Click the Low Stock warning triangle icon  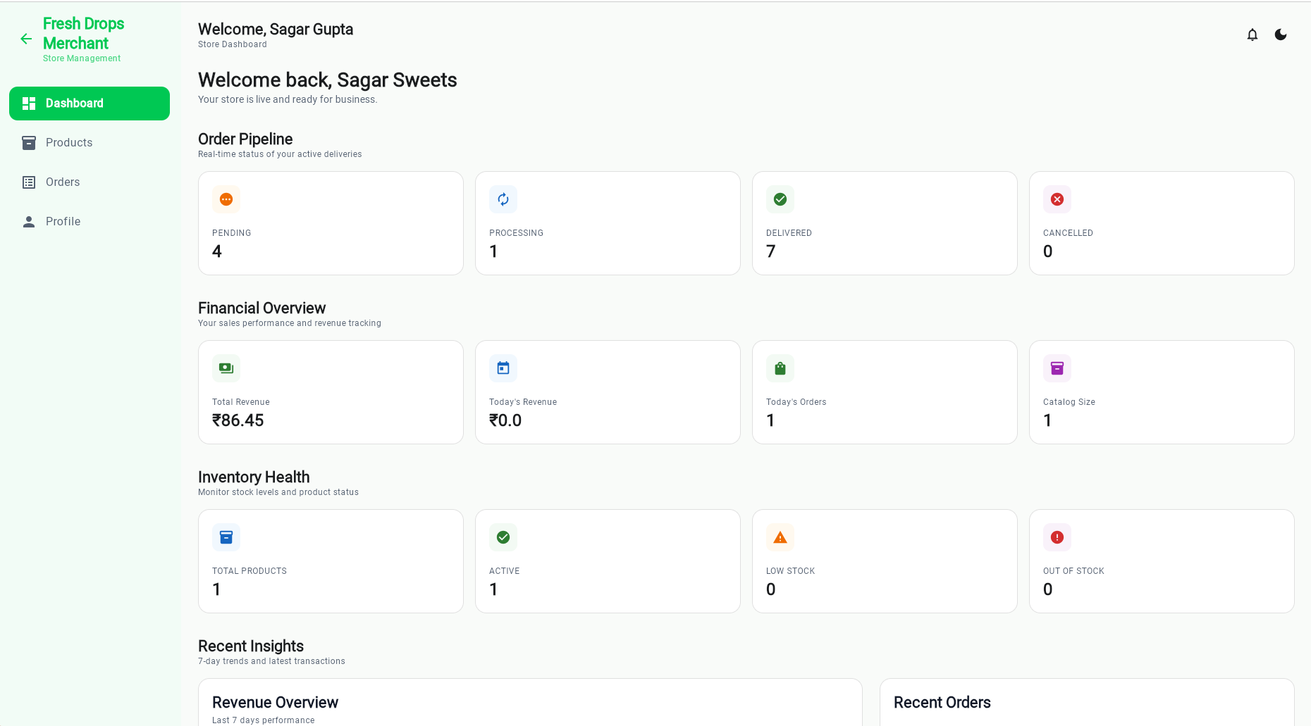(x=780, y=537)
